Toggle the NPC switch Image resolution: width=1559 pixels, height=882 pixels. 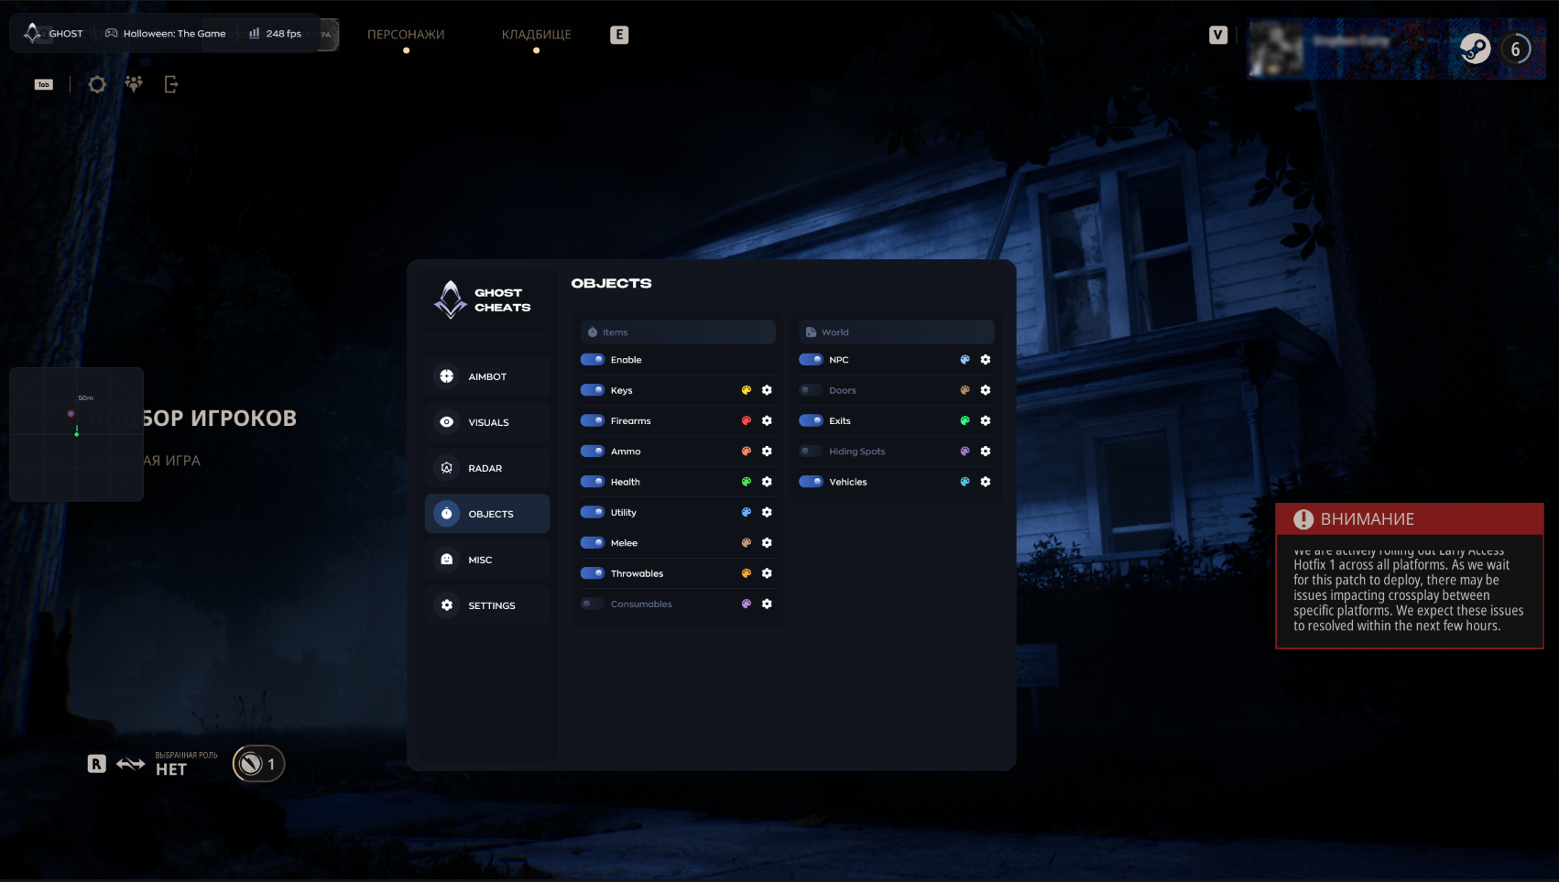tap(812, 360)
